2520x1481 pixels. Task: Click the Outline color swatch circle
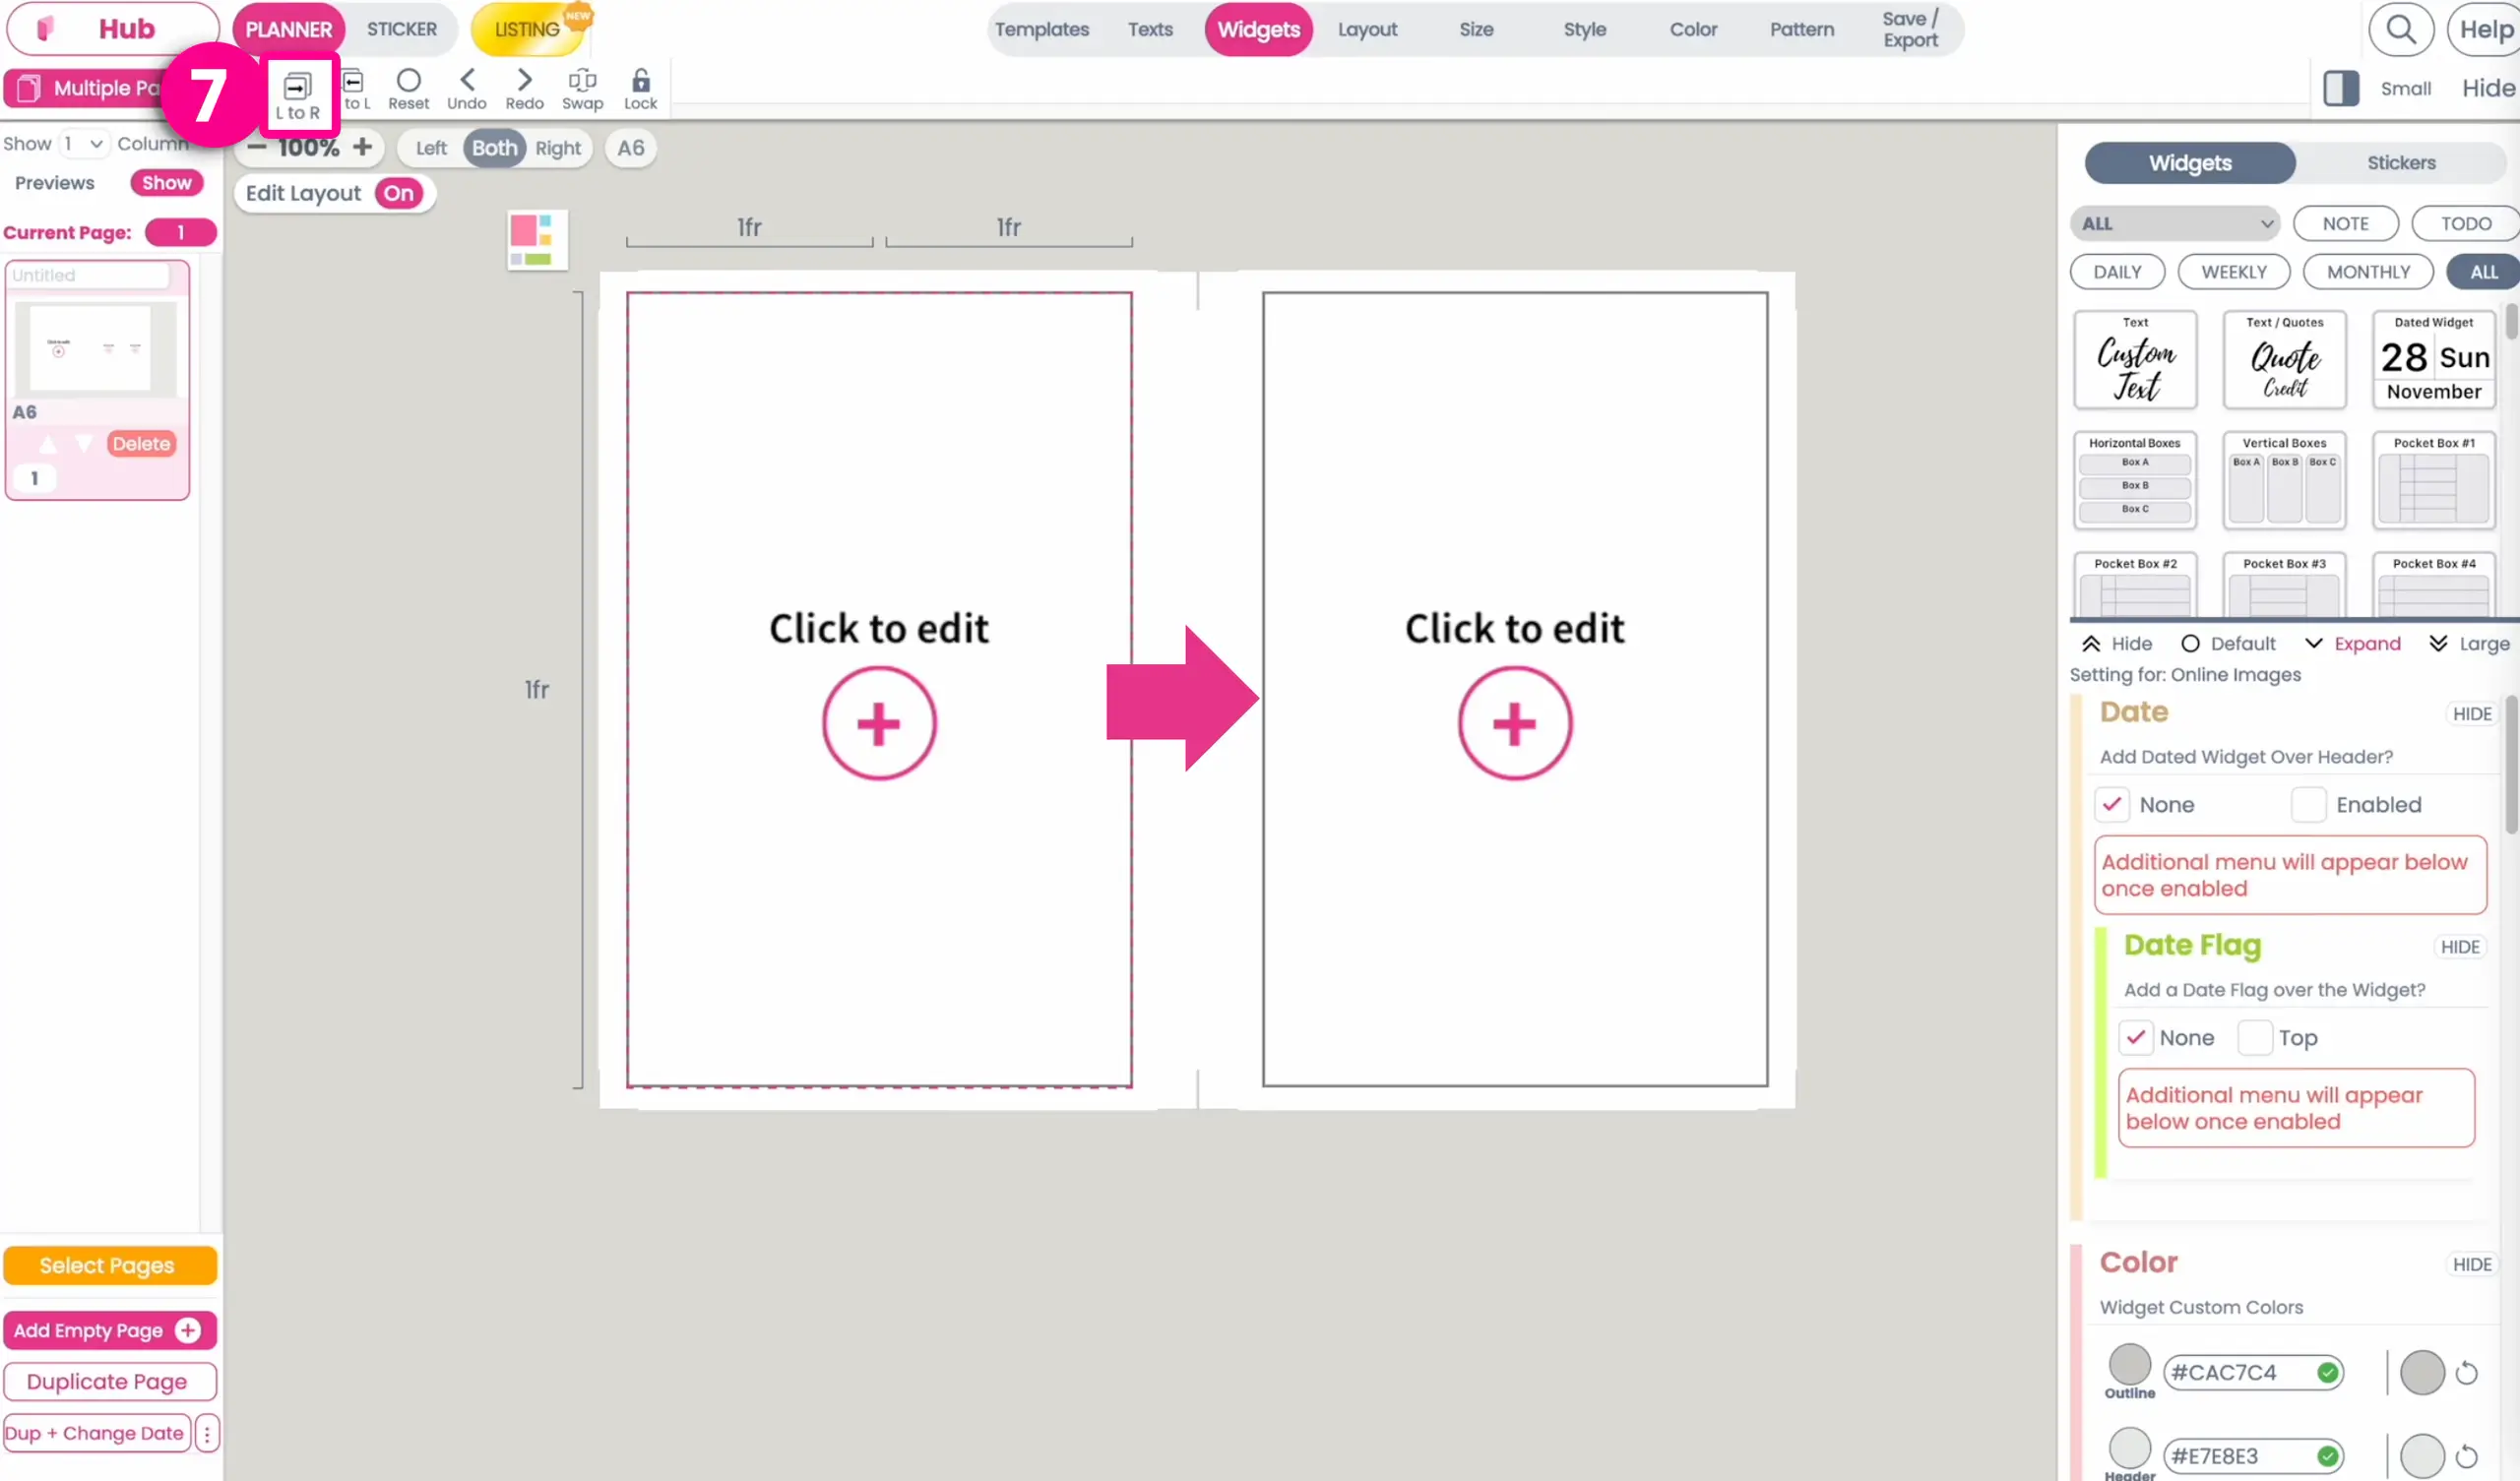[x=2129, y=1363]
